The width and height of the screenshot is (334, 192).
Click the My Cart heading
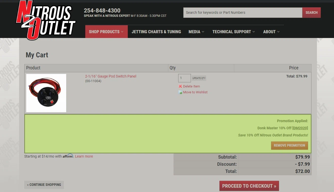(37, 55)
